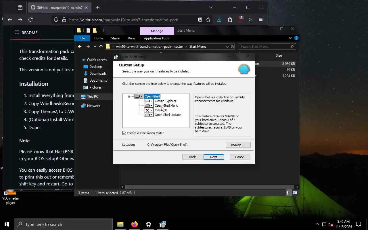Image resolution: width=368 pixels, height=230 pixels.
Task: Switch to the Share ribbon tab
Action: [x=115, y=38]
